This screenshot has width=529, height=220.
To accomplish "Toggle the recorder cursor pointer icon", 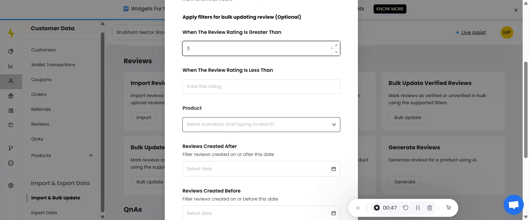I will pyautogui.click(x=449, y=208).
